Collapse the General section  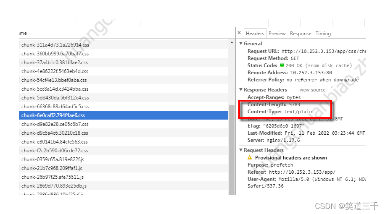tap(241, 43)
